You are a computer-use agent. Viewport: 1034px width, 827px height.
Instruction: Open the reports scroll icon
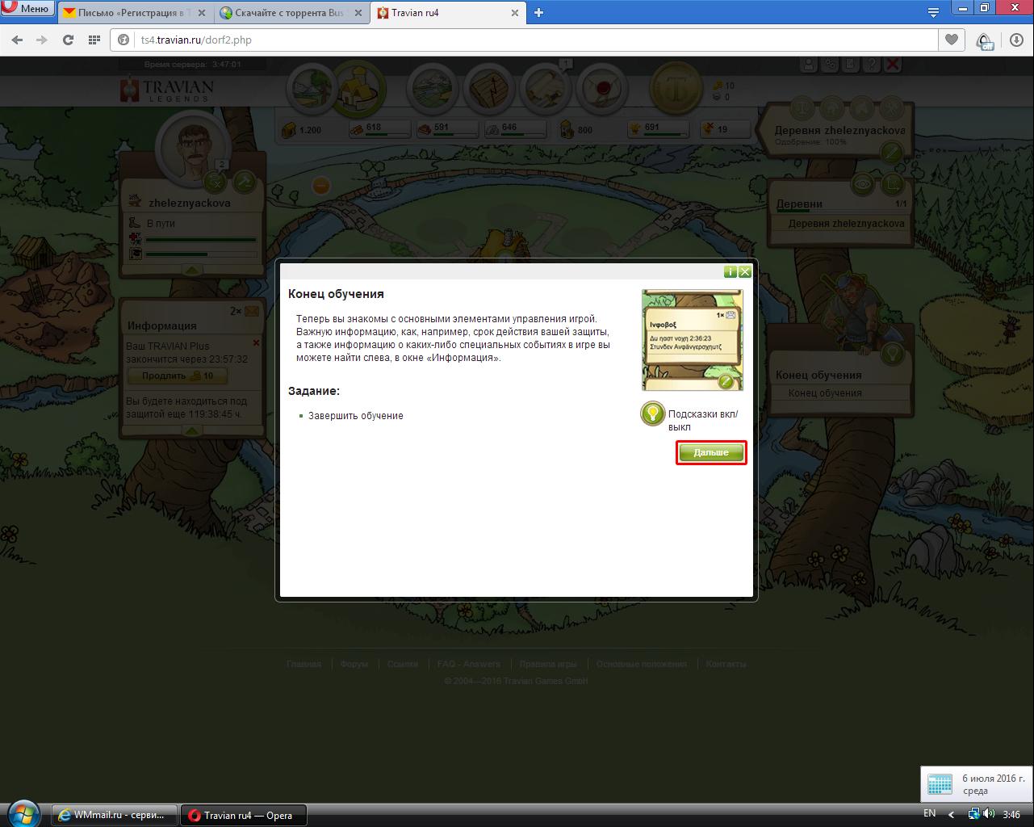pos(544,88)
